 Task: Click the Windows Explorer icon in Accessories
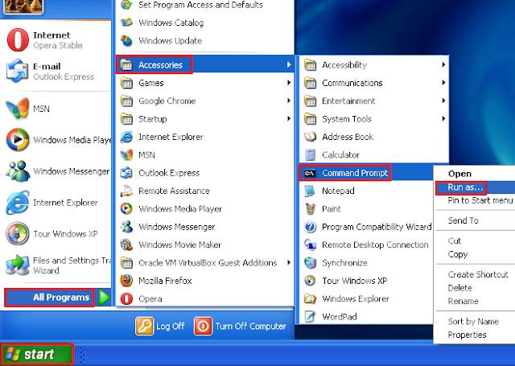tap(310, 298)
